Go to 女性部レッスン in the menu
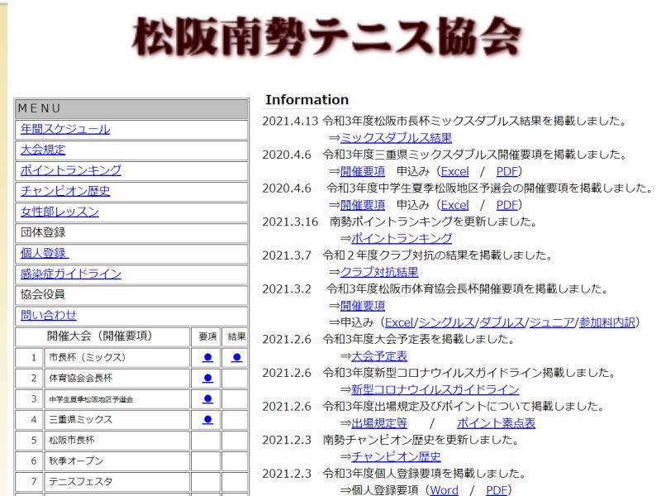 [59, 212]
